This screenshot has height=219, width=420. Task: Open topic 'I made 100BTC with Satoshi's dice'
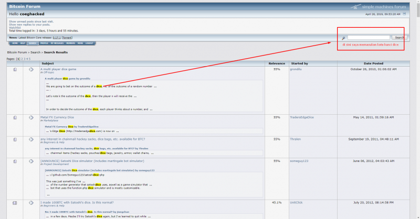coord(77,203)
